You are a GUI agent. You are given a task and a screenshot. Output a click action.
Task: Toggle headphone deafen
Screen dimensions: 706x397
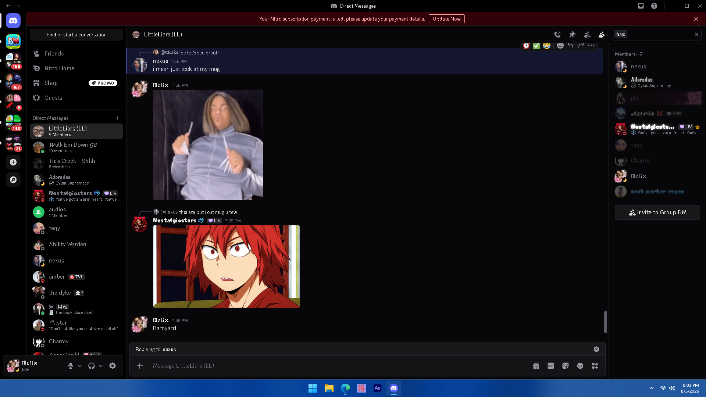92,366
